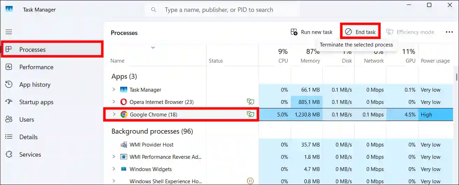Click the Run new task button
The image size is (459, 185).
311,32
